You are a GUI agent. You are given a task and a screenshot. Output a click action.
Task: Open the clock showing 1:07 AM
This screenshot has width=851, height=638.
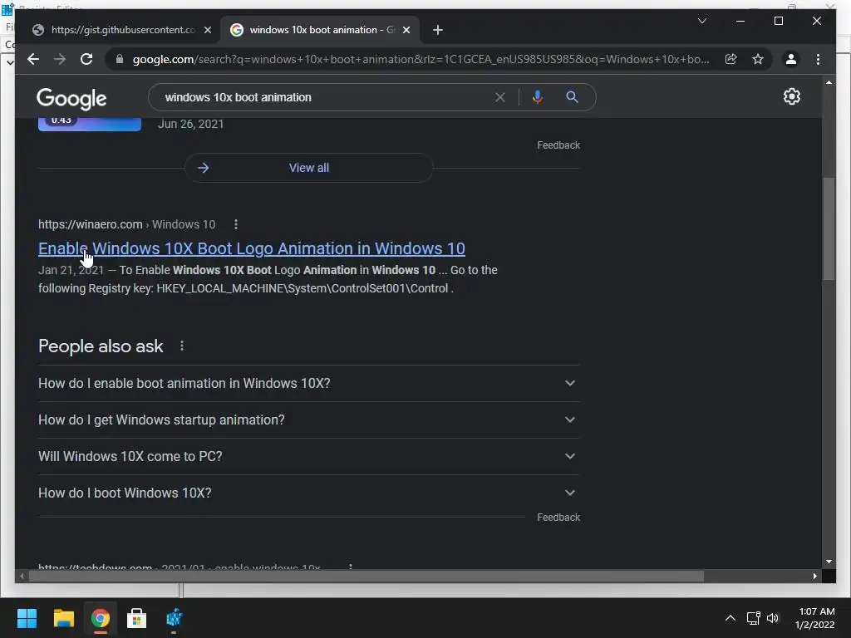[x=814, y=618]
